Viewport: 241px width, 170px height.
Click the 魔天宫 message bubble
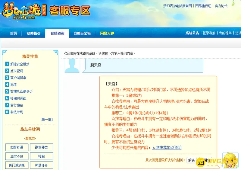[x=143, y=65]
